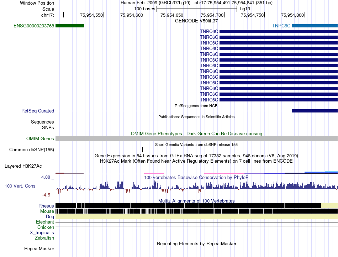Click the Human Feb. 2009 (GRCh37/hg19) text
This screenshot has width=338, height=257.
click(155, 3)
